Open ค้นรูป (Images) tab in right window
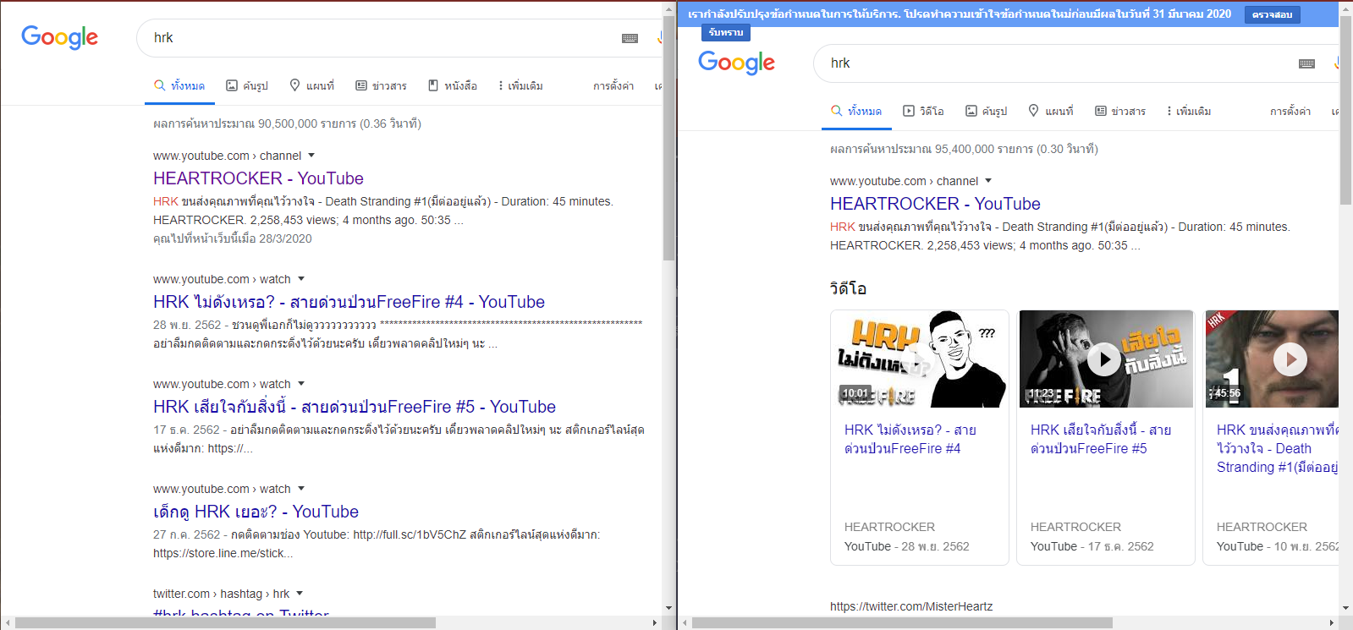The height and width of the screenshot is (630, 1353). pyautogui.click(x=987, y=111)
